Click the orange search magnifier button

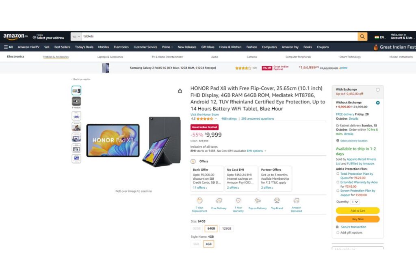click(362, 37)
